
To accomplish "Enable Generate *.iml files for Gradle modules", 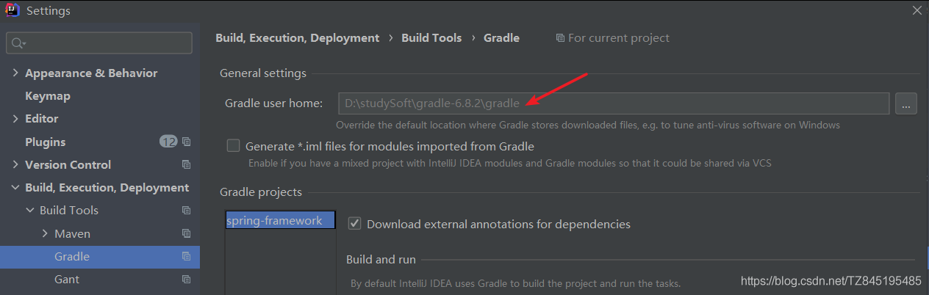I will 233,146.
